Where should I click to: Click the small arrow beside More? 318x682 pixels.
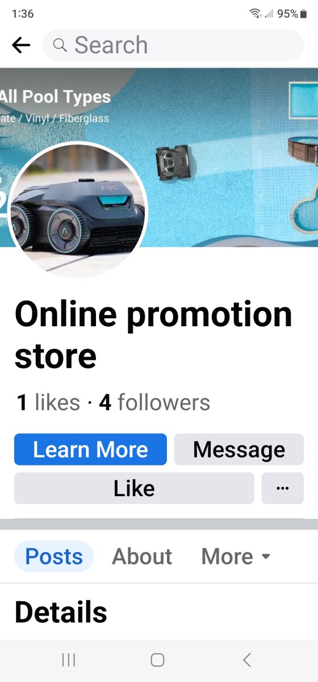click(x=266, y=557)
